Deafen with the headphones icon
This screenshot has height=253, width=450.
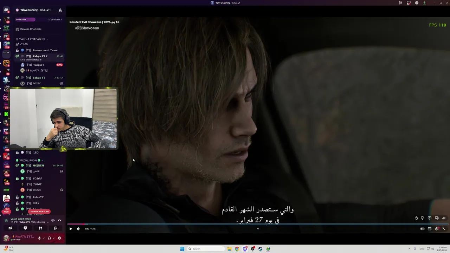[49, 238]
